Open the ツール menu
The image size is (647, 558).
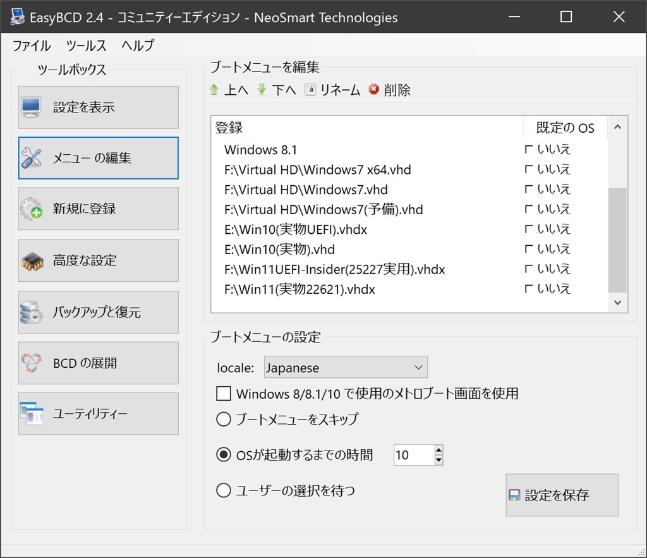tap(87, 45)
